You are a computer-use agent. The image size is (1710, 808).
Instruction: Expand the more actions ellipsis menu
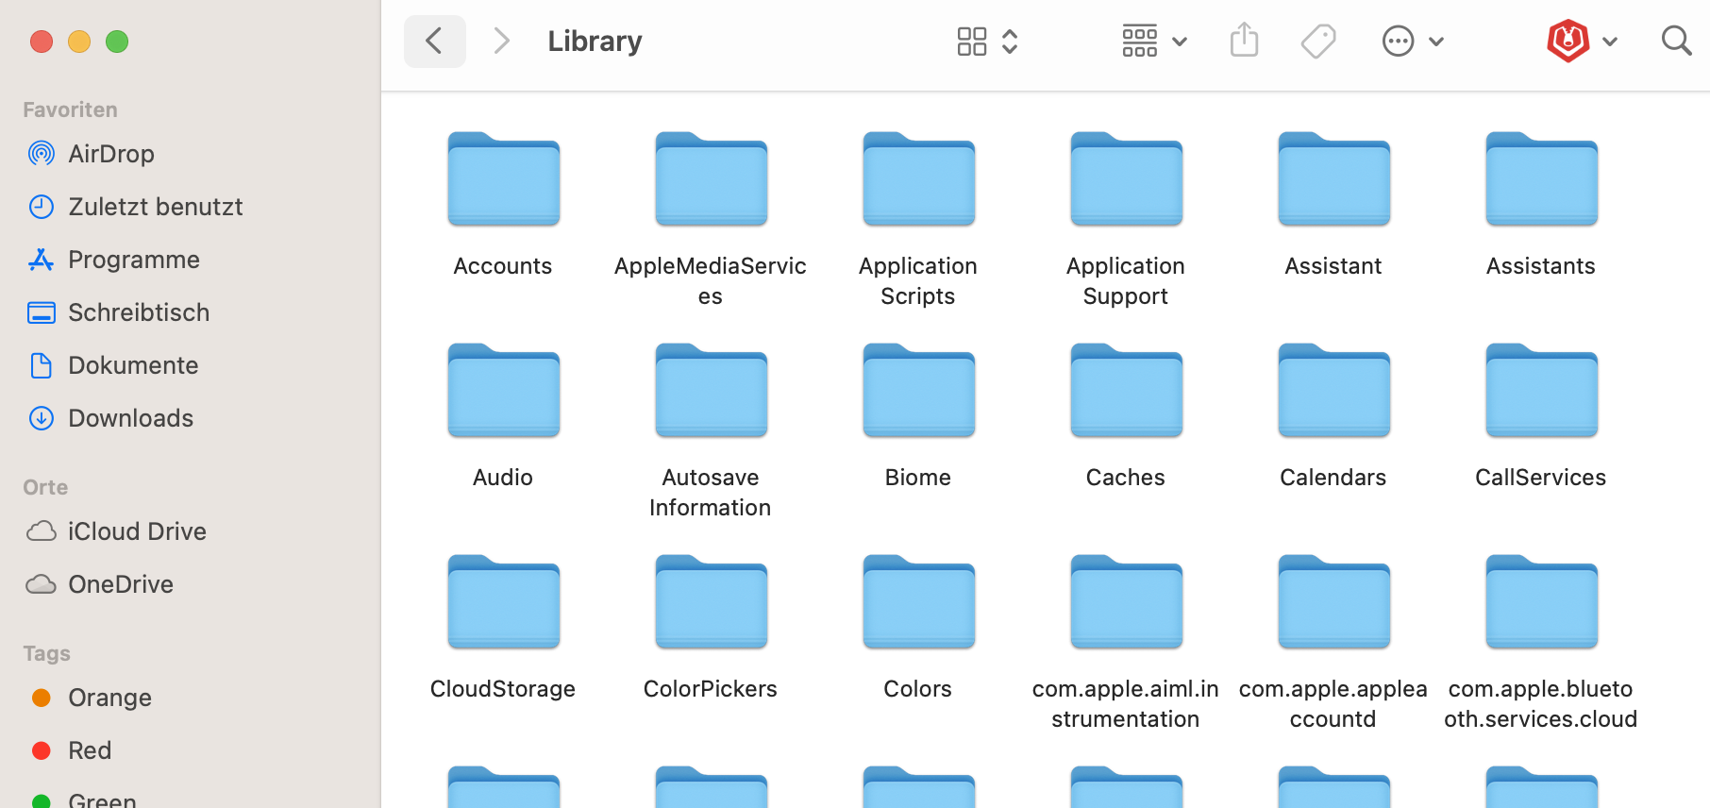(x=1412, y=42)
